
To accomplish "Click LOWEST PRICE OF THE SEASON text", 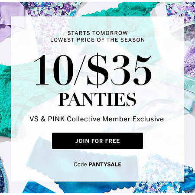I will (x=97, y=40).
